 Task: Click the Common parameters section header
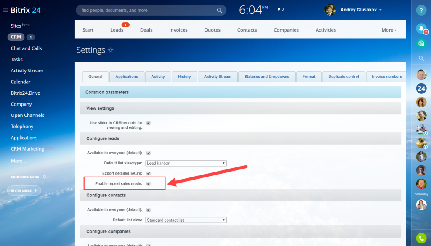240,92
